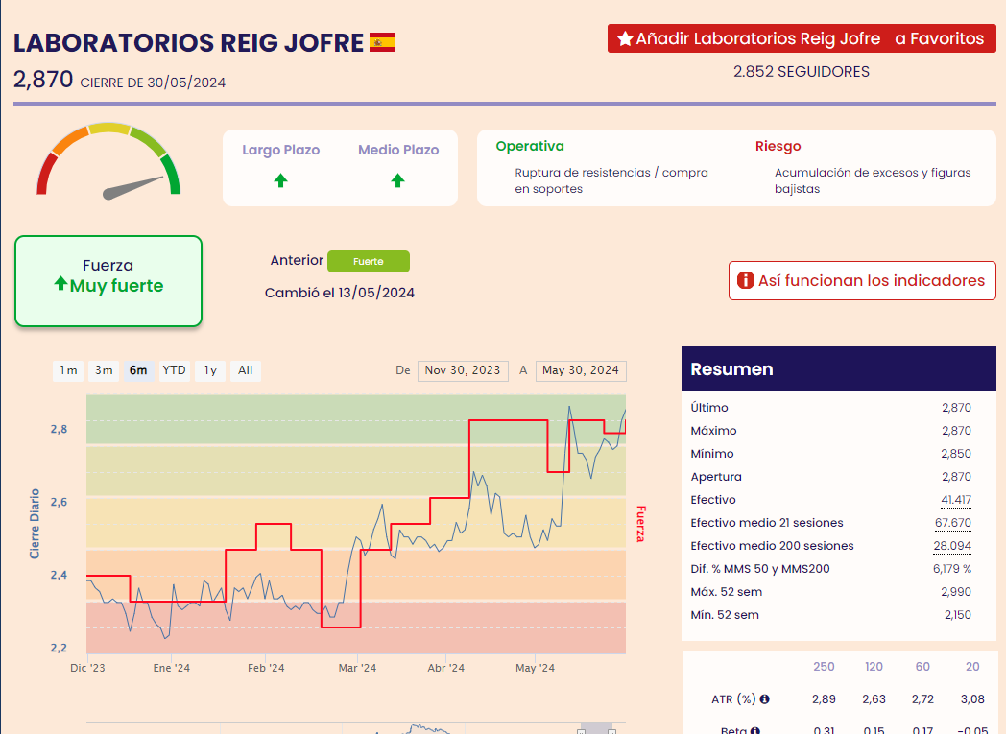The image size is (1006, 734).
Task: Select the 1m chart range
Action: pyautogui.click(x=68, y=370)
